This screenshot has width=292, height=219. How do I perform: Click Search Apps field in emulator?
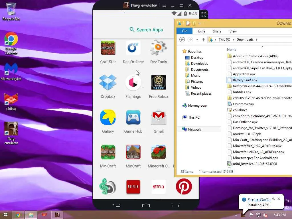pyautogui.click(x=146, y=30)
